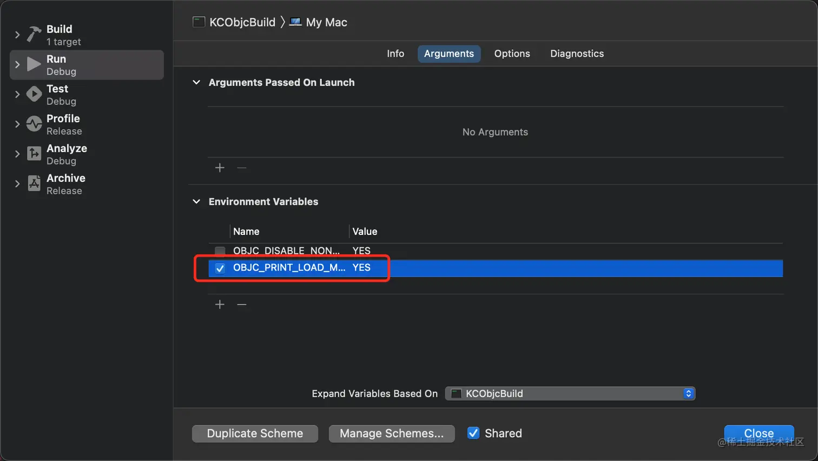
Task: Expand the Test action disclosure arrow
Action: coord(17,95)
